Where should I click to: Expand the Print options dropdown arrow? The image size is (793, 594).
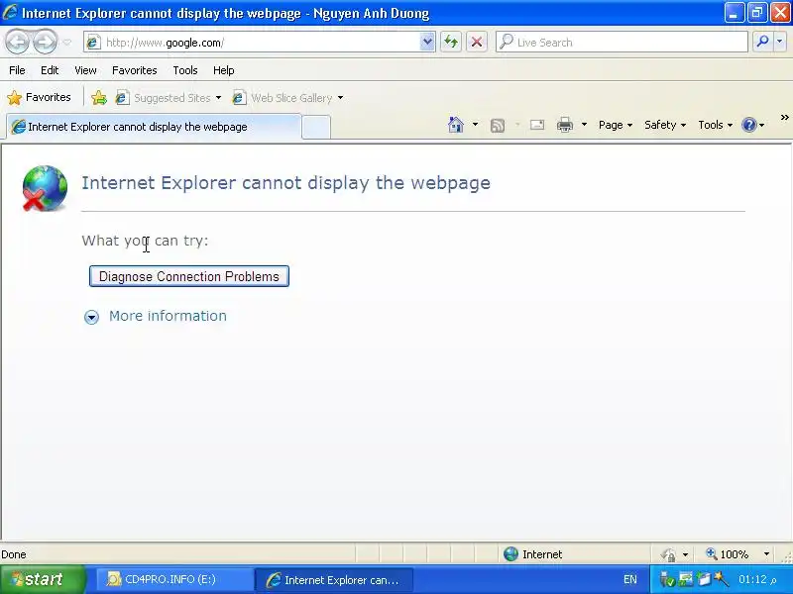tap(584, 125)
